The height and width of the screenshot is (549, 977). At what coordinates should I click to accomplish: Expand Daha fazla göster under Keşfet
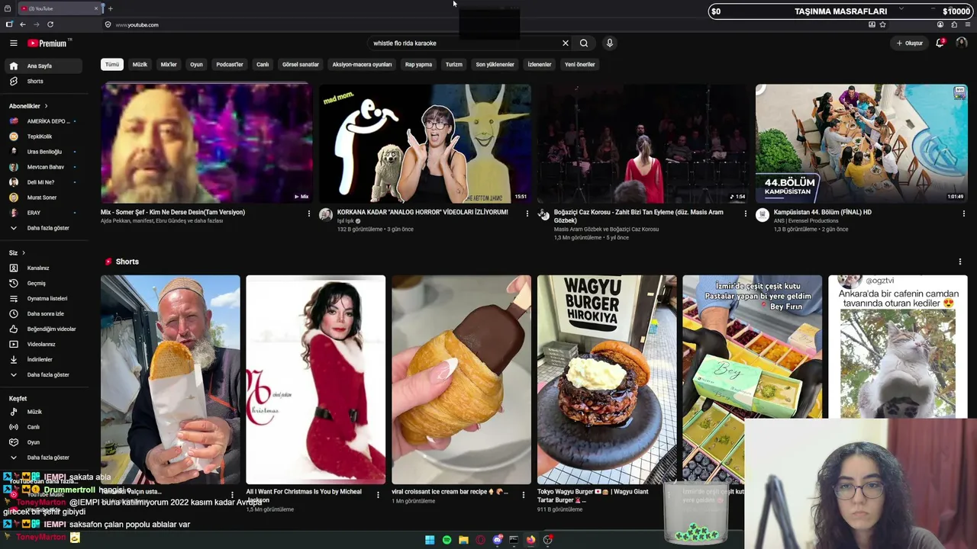(48, 457)
